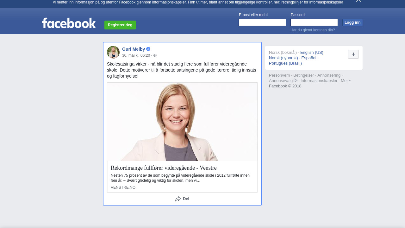The height and width of the screenshot is (228, 405).
Task: Open the post timestamp 30. mai kl. 06:20
Action: click(x=136, y=55)
